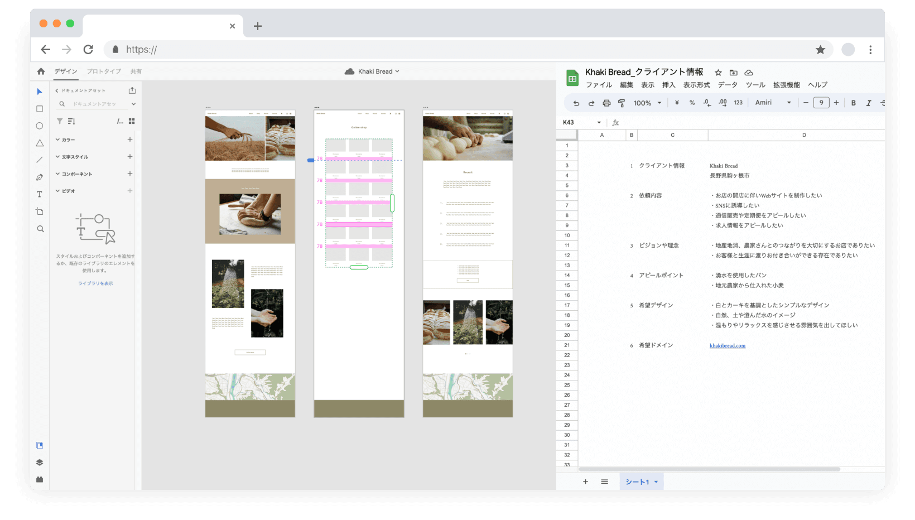Increase decimal places in Sheets

[x=723, y=103]
